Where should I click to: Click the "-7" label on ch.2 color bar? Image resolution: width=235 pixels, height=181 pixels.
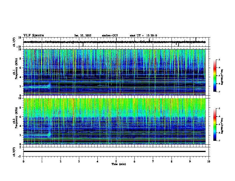219,140
